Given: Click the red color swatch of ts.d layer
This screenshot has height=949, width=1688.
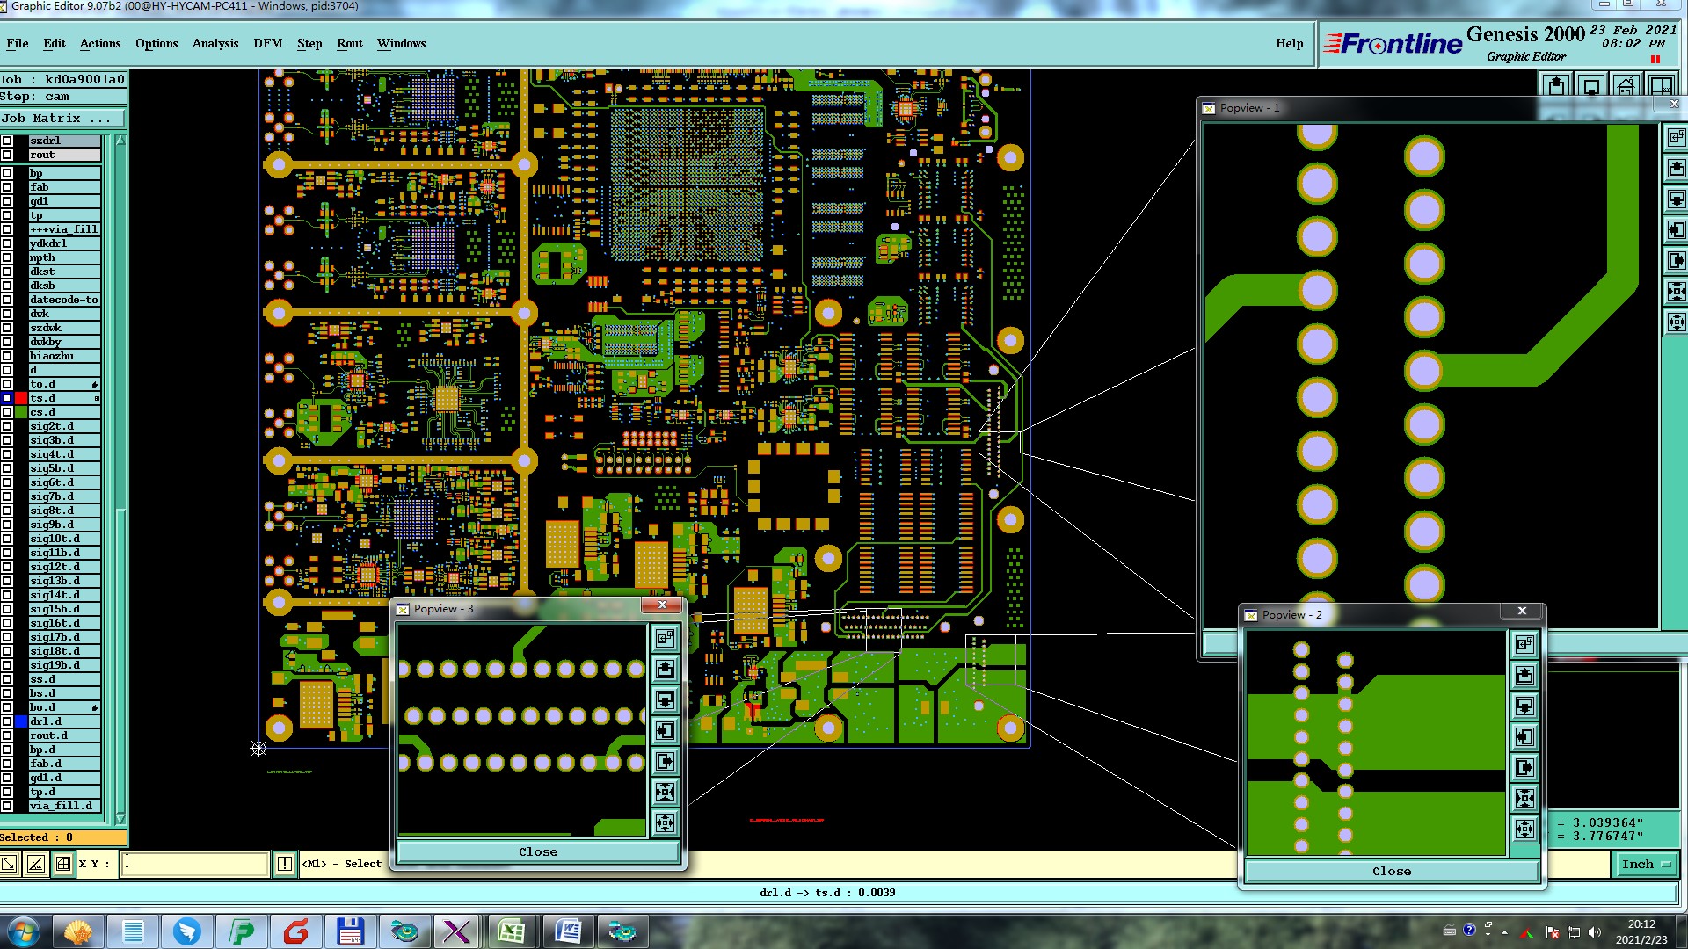Looking at the screenshot, I should click(21, 398).
